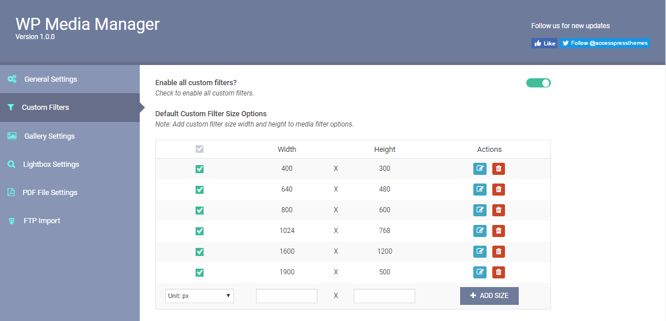Toggle the Enable all custom filters switch
The height and width of the screenshot is (321, 666).
[x=538, y=83]
